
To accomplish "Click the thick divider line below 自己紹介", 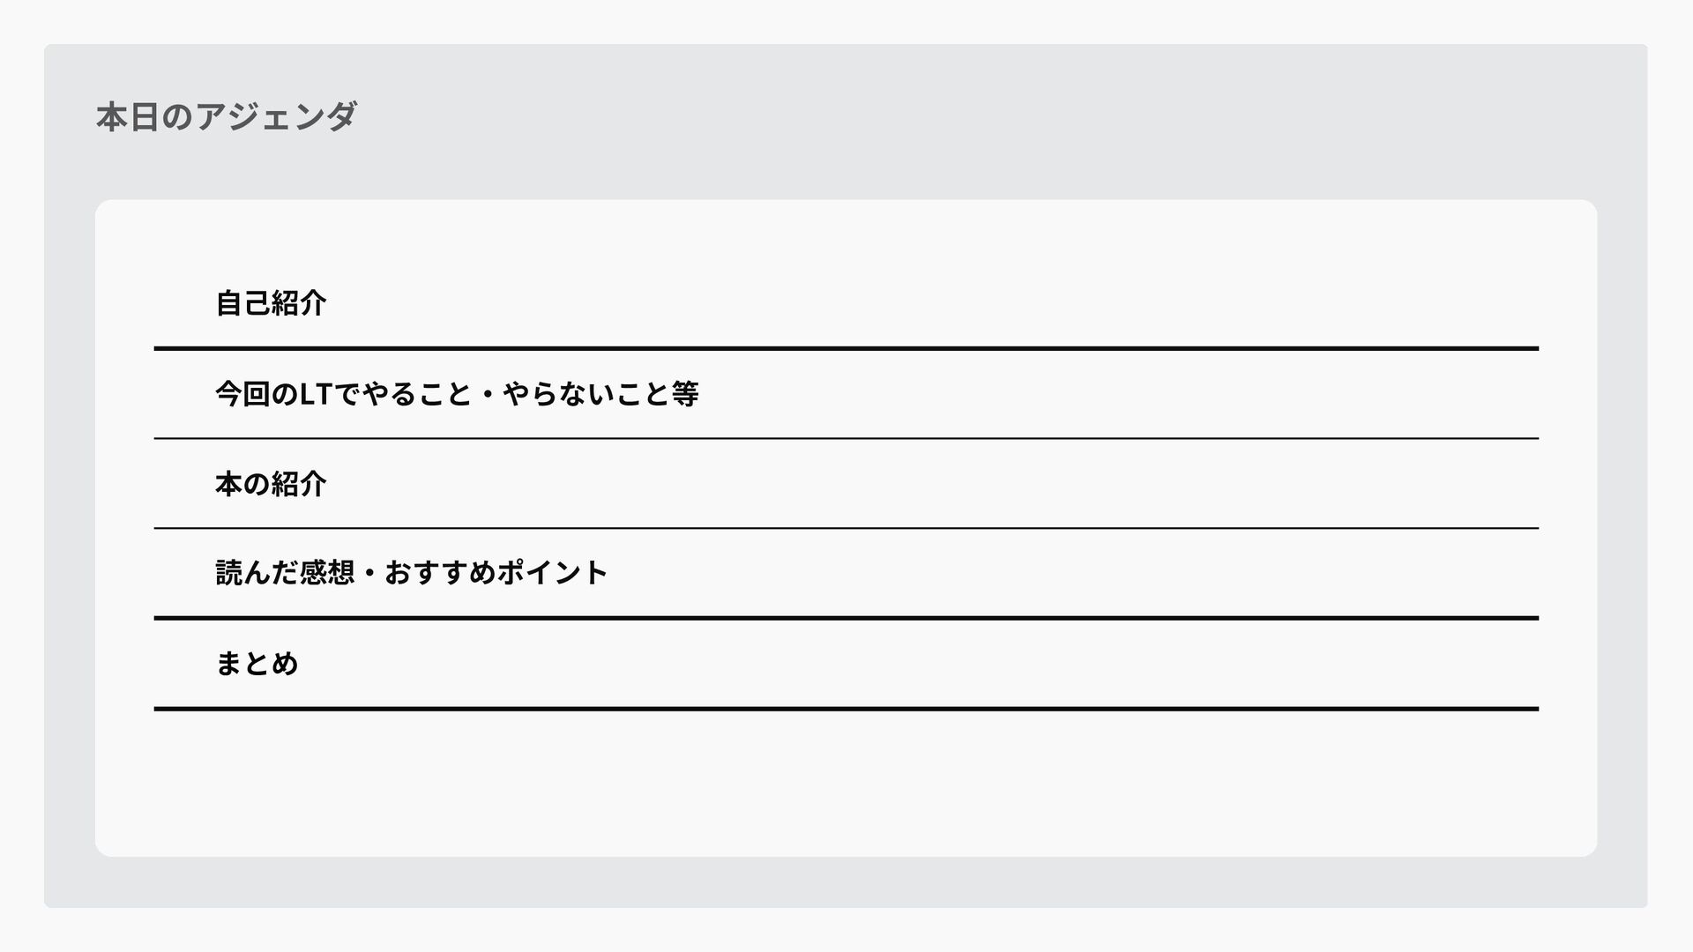I will (x=846, y=349).
